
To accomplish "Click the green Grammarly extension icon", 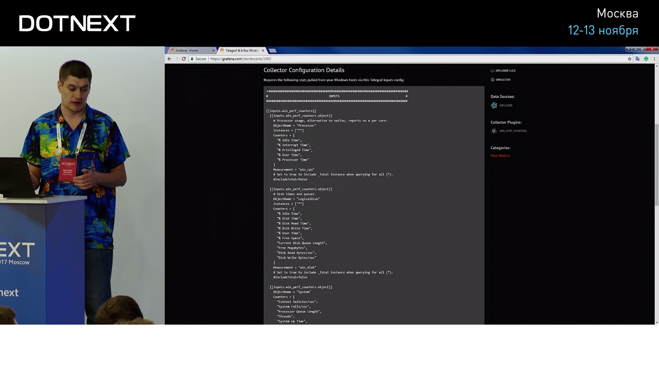I will (646, 59).
